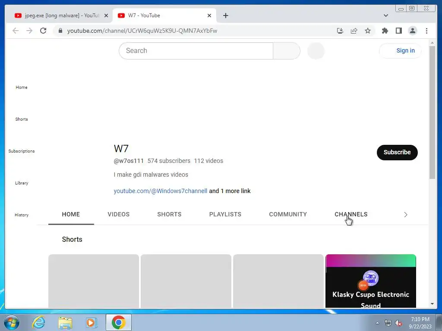This screenshot has width=442, height=331.
Task: Click the muted volume tray icon
Action: [398, 323]
